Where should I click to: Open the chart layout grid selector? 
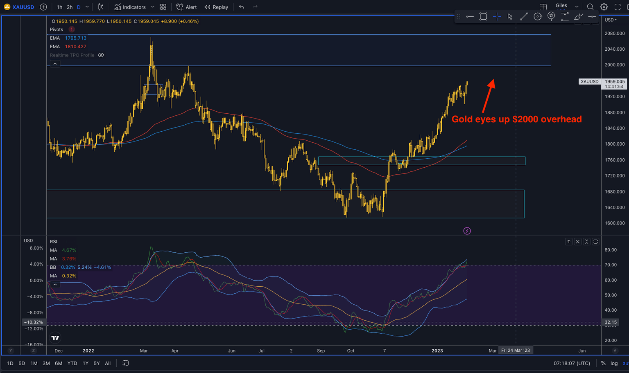543,7
